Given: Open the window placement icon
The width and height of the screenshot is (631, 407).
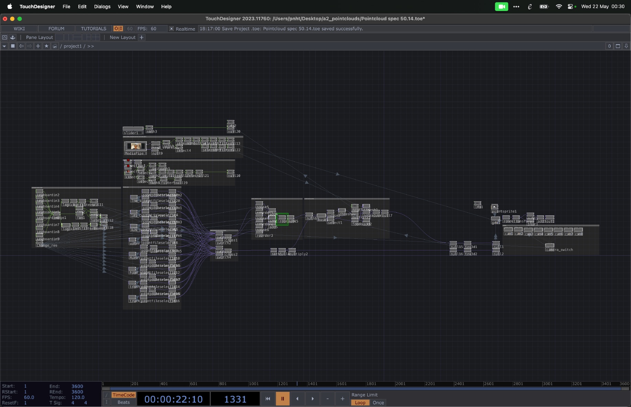Looking at the screenshot, I should (x=5, y=37).
